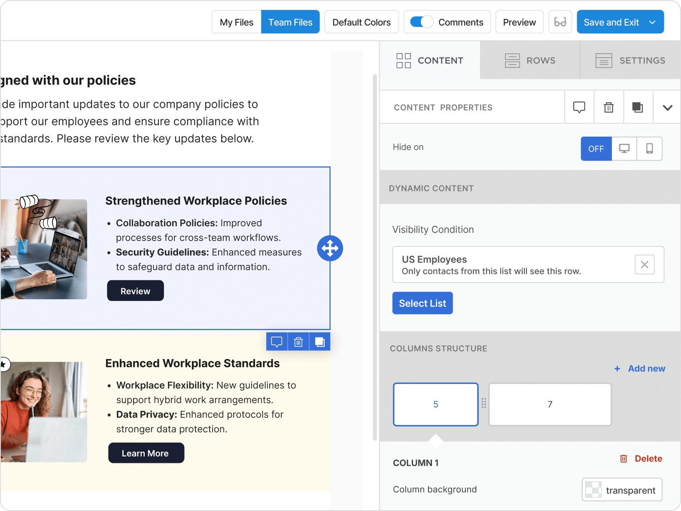Click the row's floating duplicate icon

(x=320, y=342)
